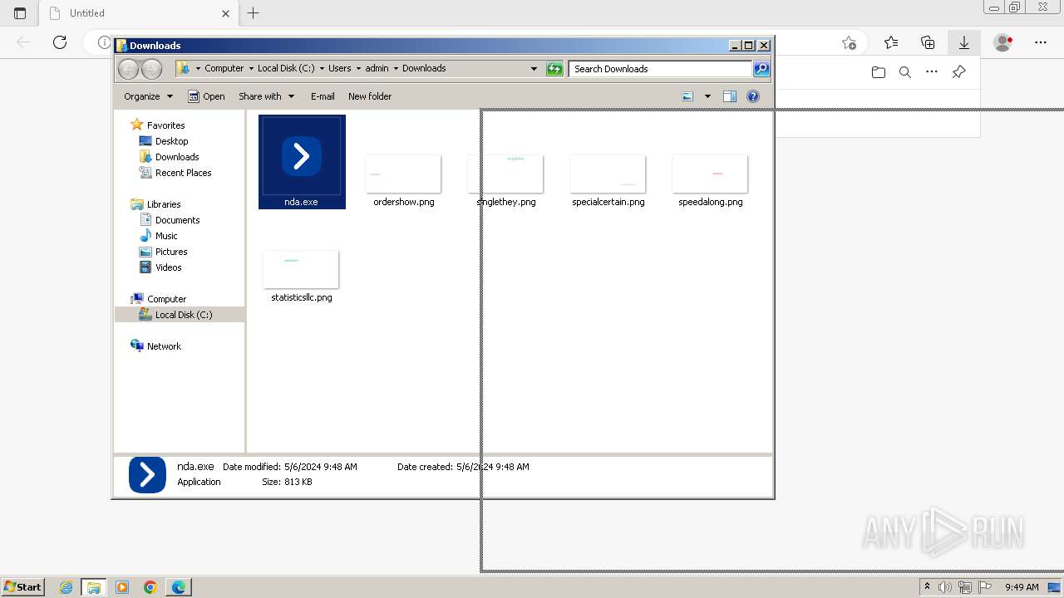This screenshot has width=1064, height=598.
Task: Select speedalong.png thumbnail
Action: point(710,174)
